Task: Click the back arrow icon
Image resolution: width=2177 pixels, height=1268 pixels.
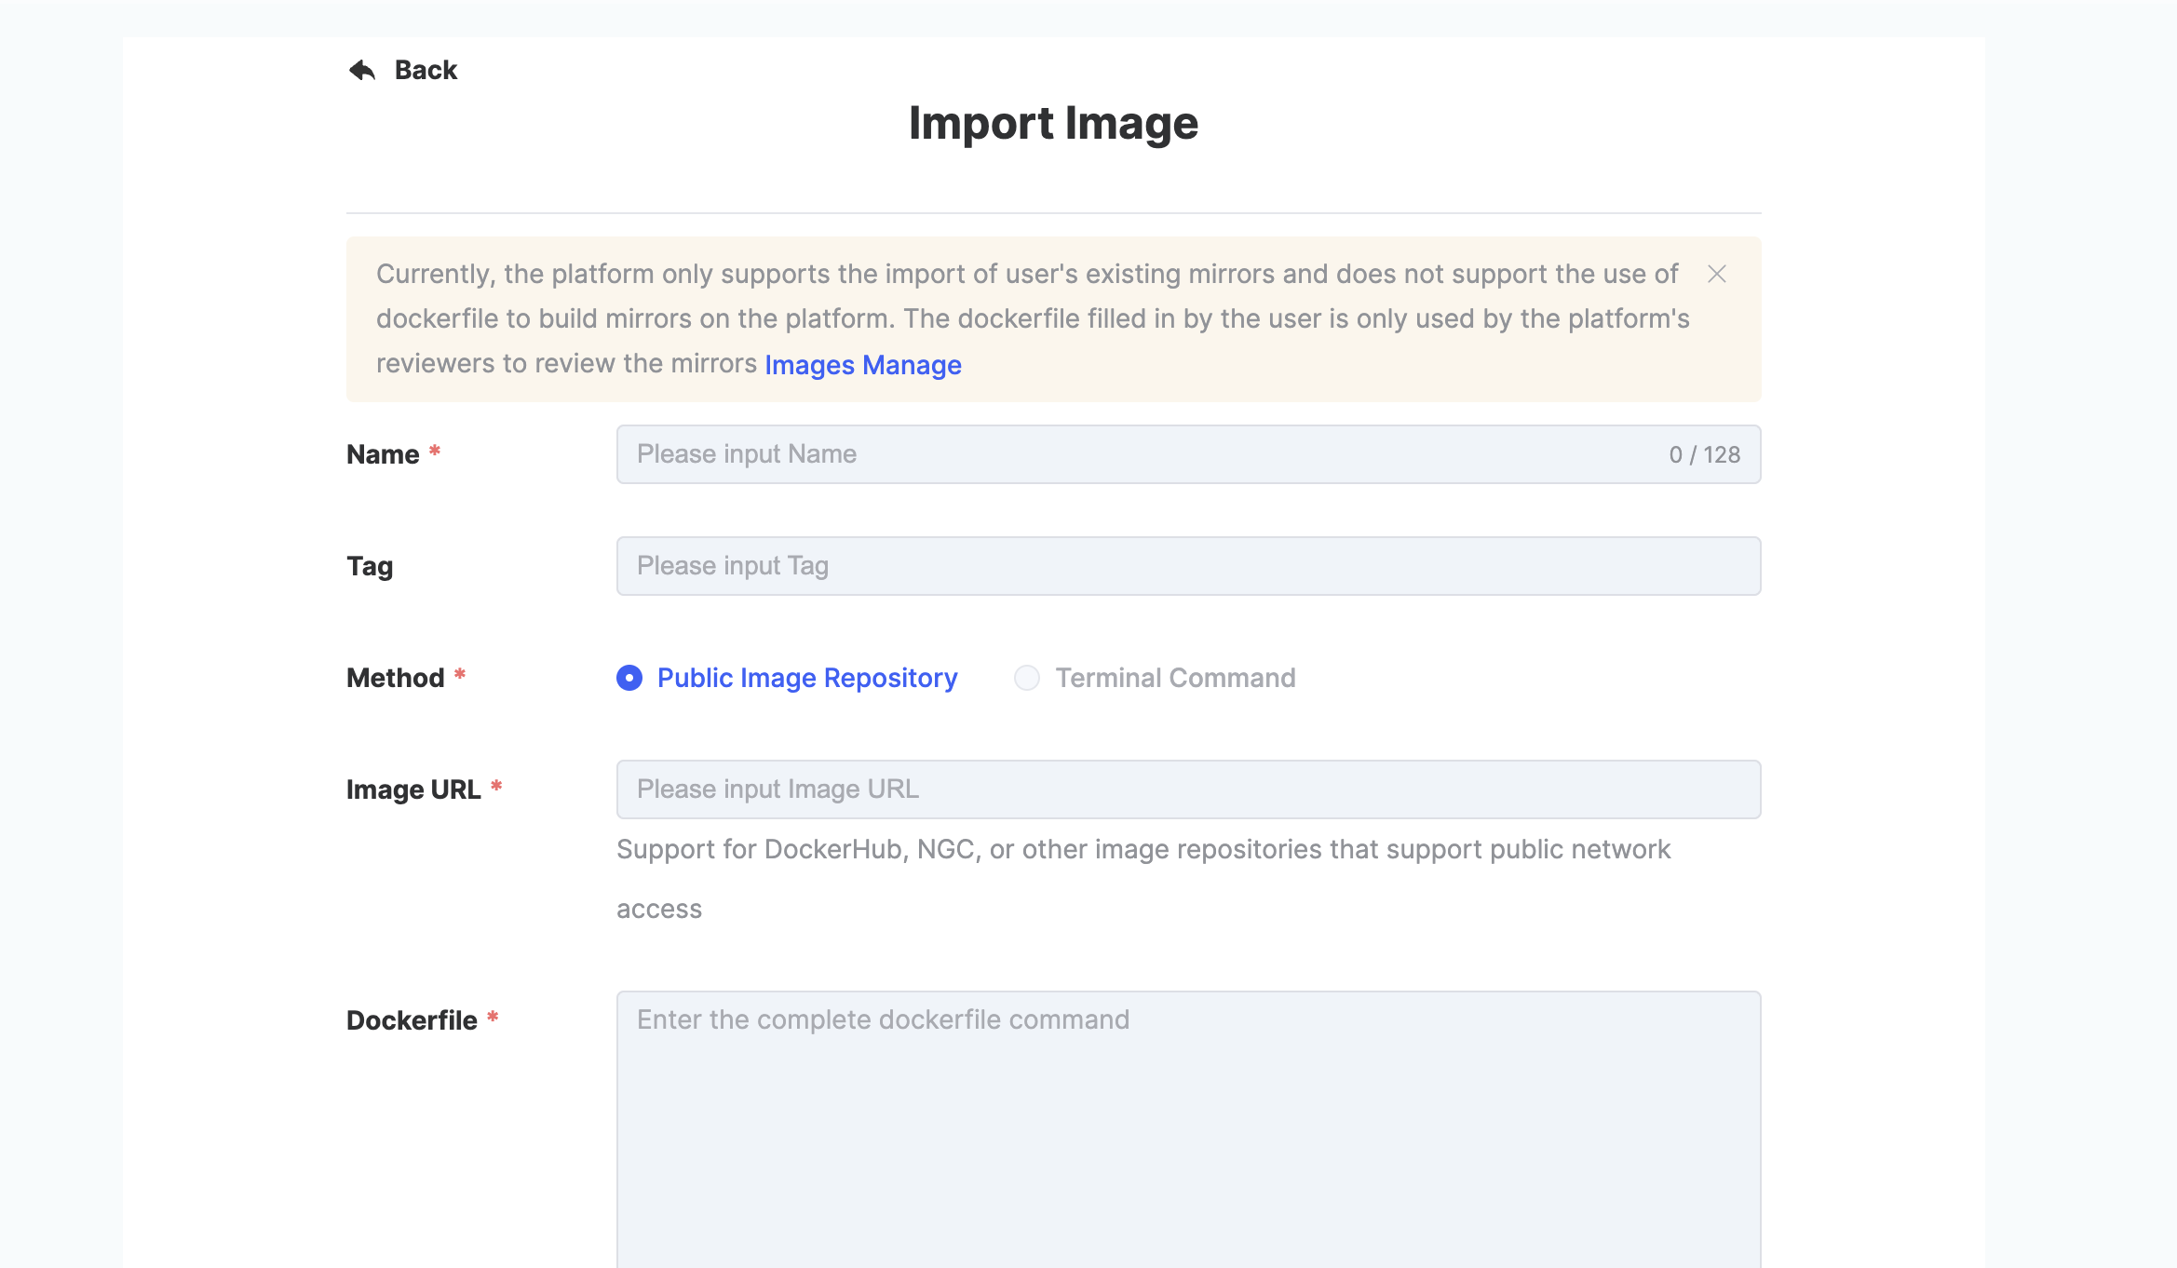Action: pyautogui.click(x=362, y=70)
